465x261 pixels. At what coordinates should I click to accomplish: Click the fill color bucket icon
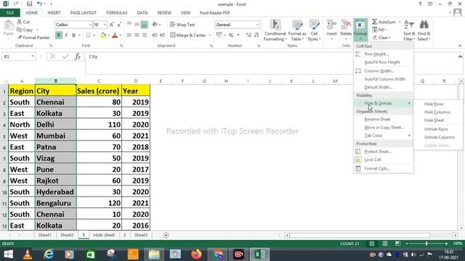(103, 36)
